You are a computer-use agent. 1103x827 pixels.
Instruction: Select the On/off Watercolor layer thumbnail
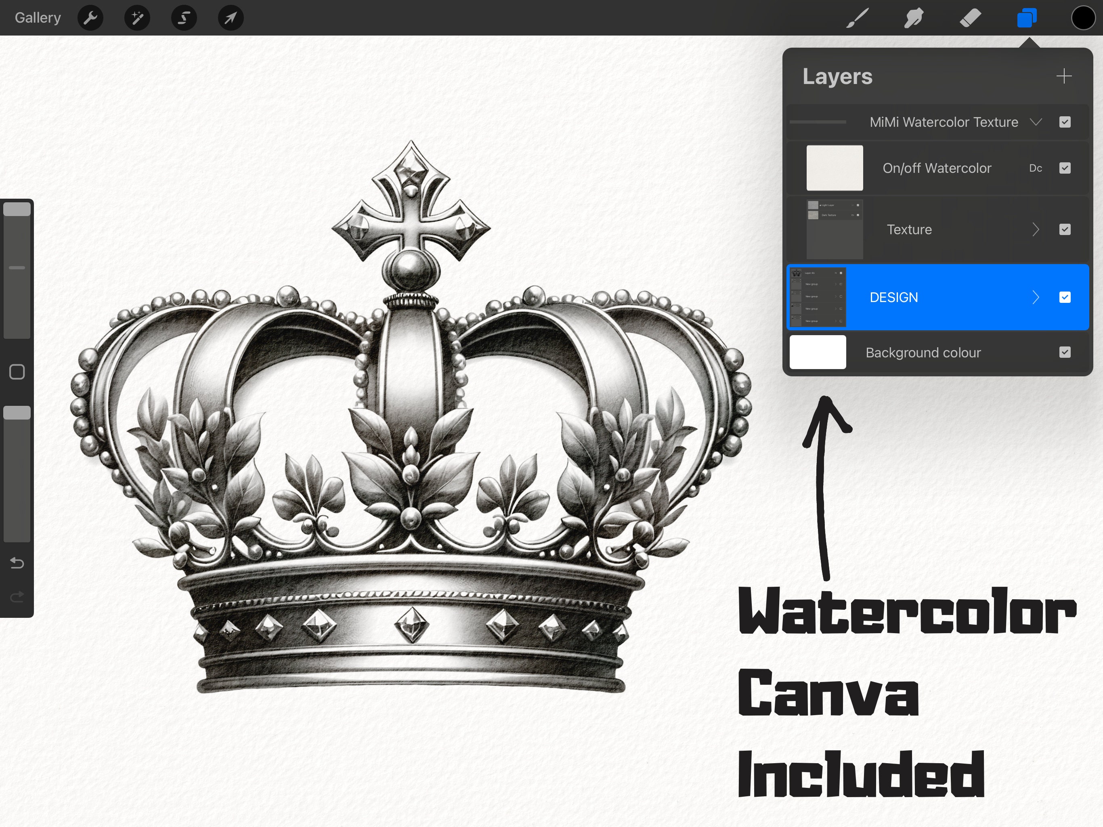click(835, 168)
